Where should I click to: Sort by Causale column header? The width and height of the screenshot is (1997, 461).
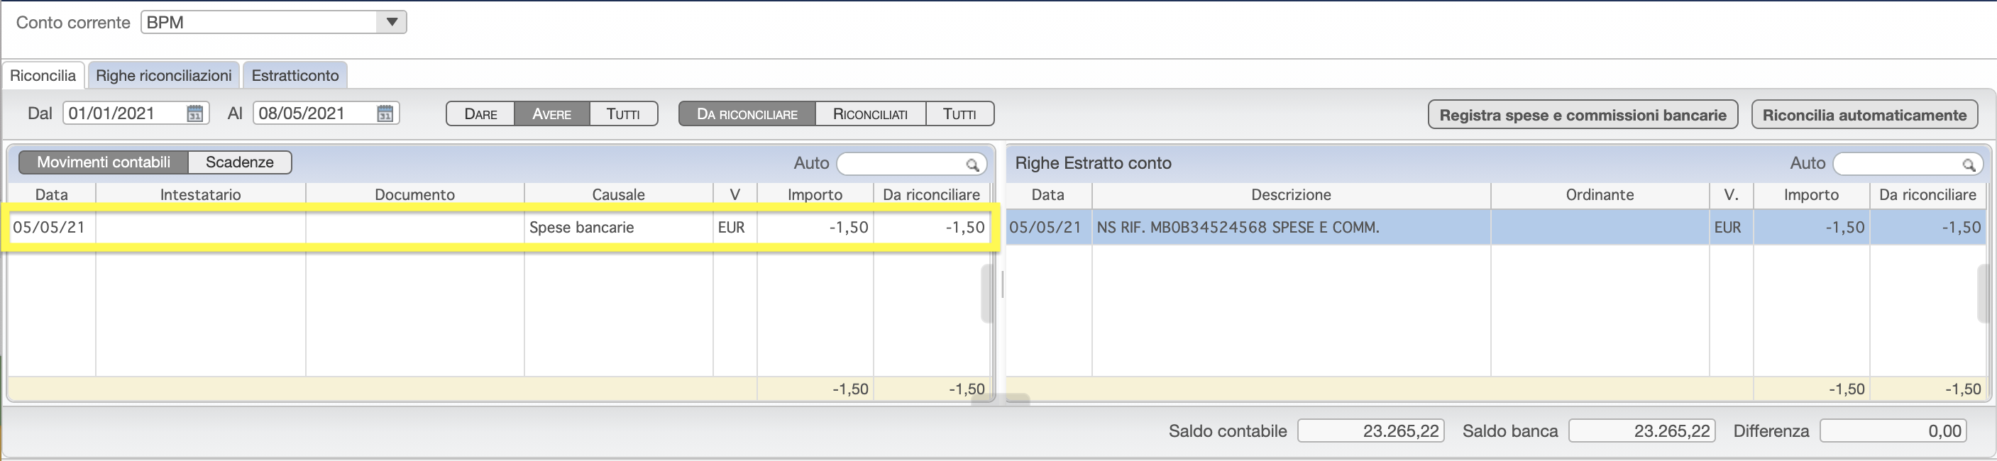[619, 194]
